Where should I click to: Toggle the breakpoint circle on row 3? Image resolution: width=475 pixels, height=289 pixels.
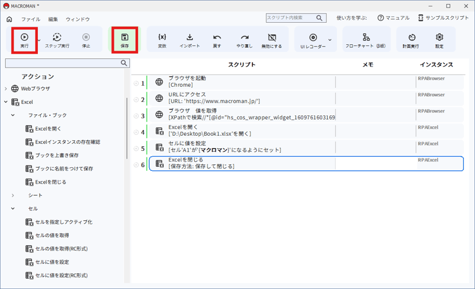136,116
